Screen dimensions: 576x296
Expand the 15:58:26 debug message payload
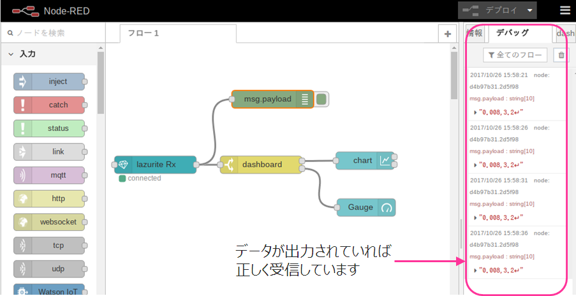pyautogui.click(x=476, y=165)
